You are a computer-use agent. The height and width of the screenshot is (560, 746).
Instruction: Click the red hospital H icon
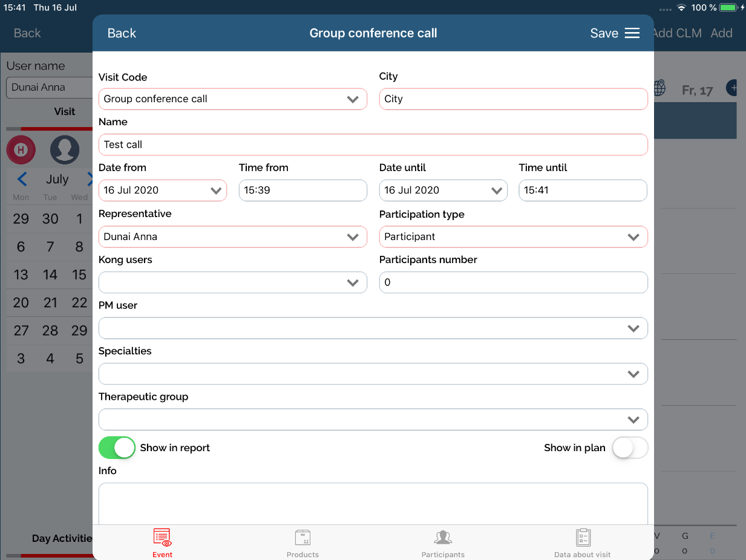coord(21,150)
